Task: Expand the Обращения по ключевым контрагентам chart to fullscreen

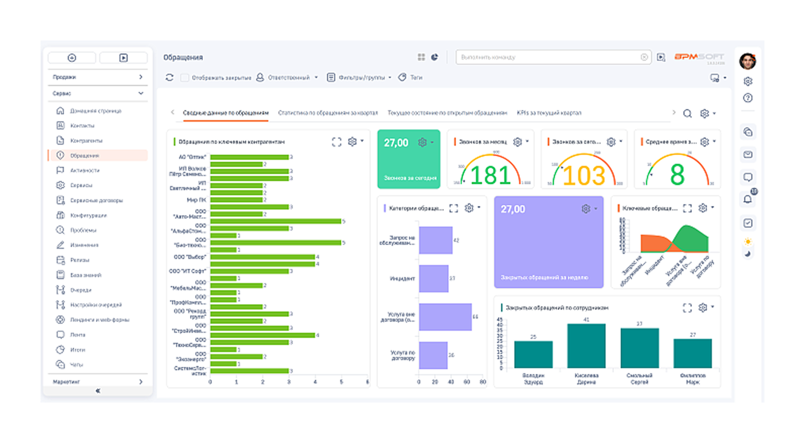Action: point(337,142)
